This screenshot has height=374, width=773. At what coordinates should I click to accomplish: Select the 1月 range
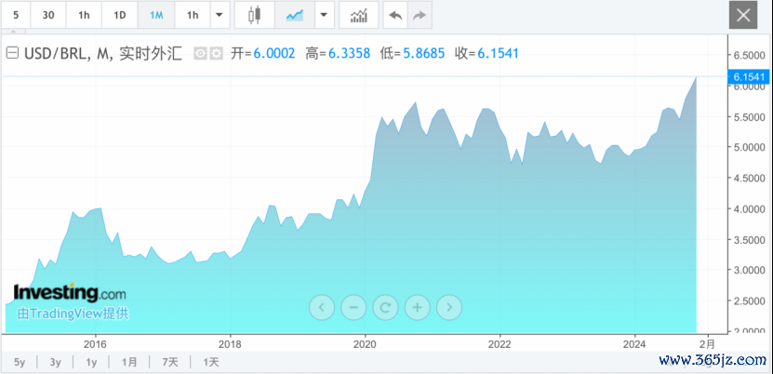tap(129, 362)
